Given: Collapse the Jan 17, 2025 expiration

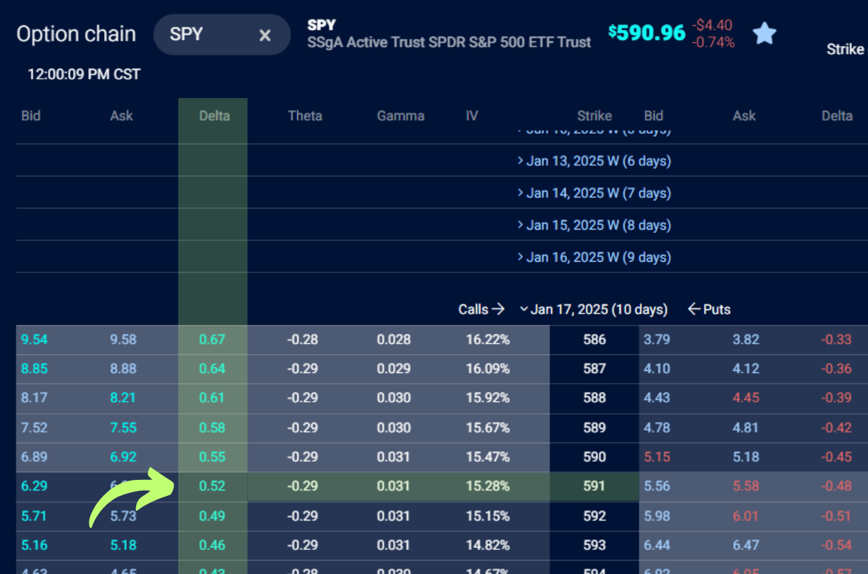Looking at the screenshot, I should tap(594, 309).
